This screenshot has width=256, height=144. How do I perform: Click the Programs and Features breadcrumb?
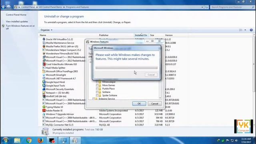click(x=78, y=7)
